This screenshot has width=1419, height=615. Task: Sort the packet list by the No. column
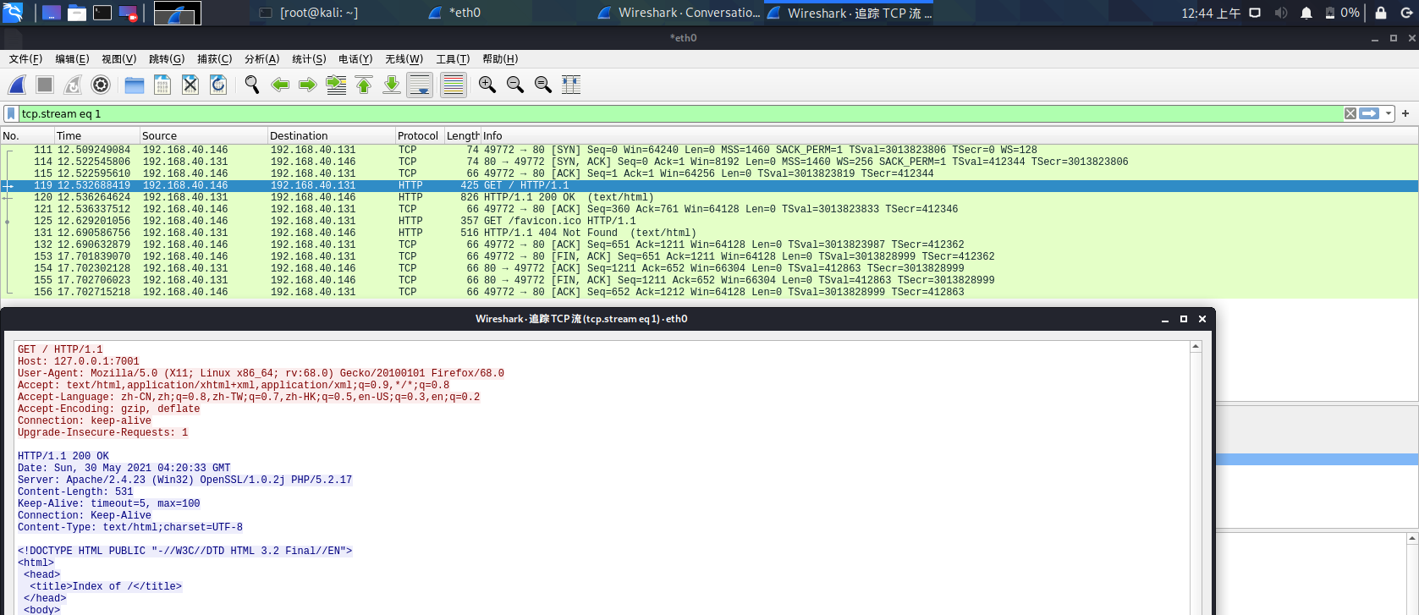click(27, 135)
